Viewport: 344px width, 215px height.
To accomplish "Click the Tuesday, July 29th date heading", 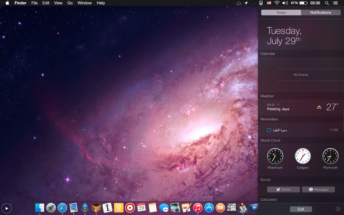I will (x=284, y=36).
